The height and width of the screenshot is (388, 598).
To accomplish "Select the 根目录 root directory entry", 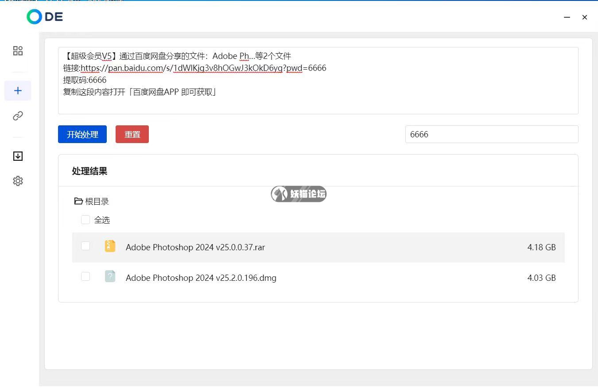I will [92, 201].
